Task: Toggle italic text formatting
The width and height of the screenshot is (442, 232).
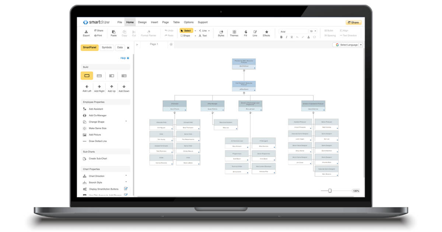Action: tap(287, 37)
